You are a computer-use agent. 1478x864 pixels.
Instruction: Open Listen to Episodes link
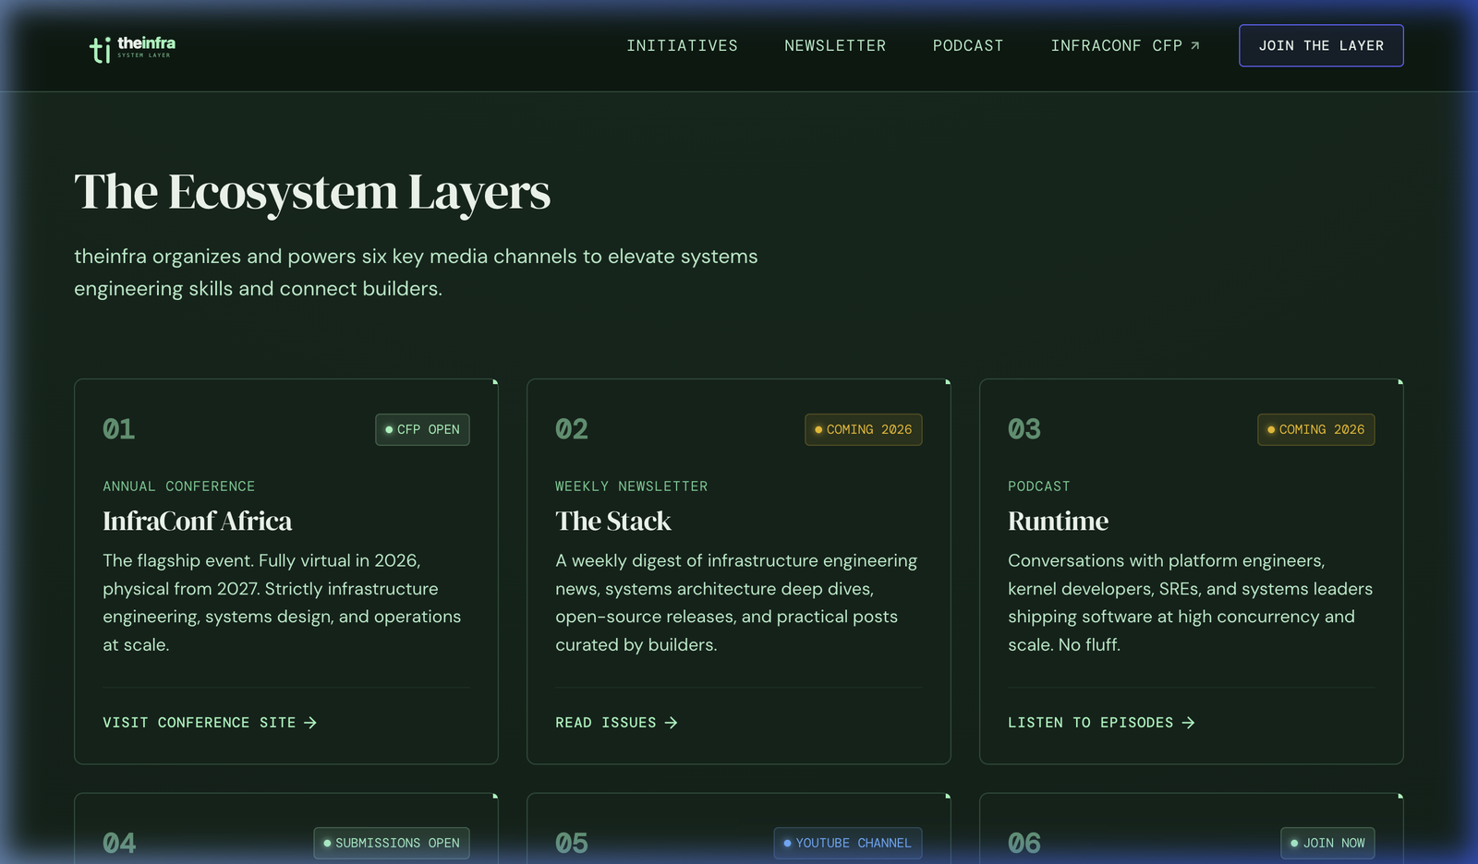1101,723
